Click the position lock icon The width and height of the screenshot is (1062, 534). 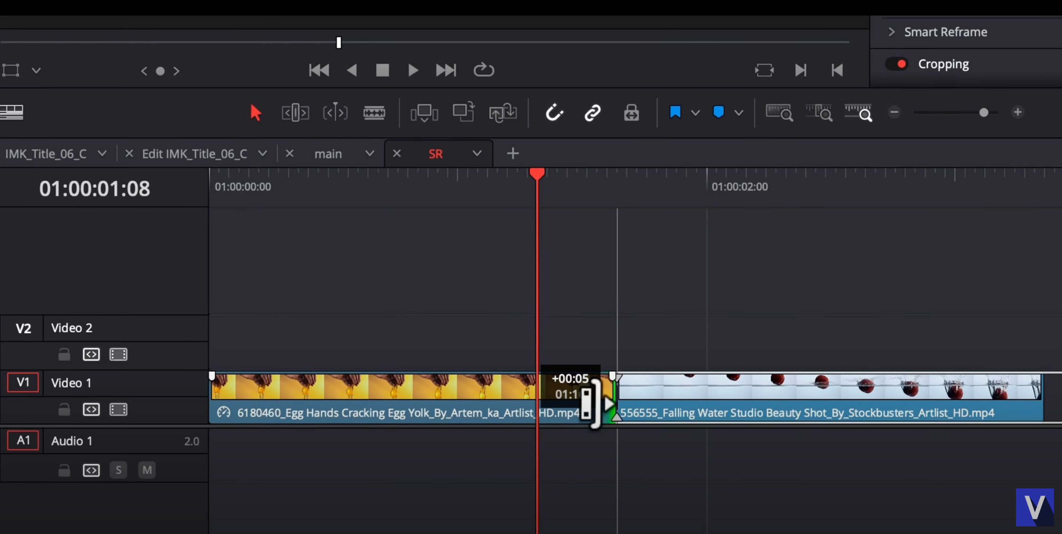coord(631,113)
